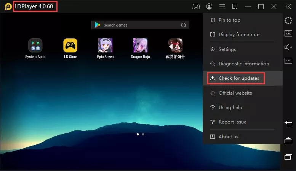
Task: Click the Search games input field
Action: pos(140,25)
